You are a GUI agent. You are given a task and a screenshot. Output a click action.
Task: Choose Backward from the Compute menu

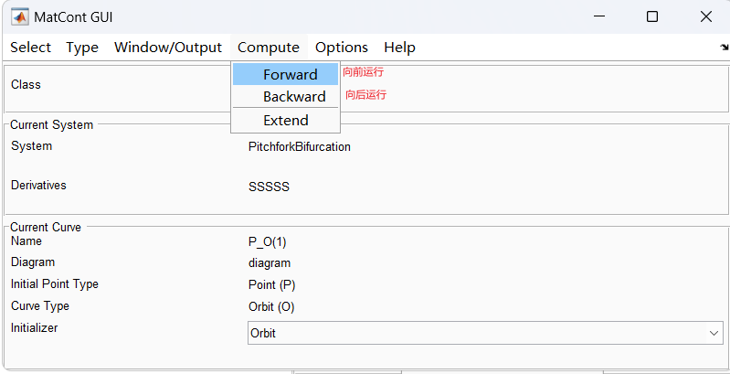coord(294,97)
